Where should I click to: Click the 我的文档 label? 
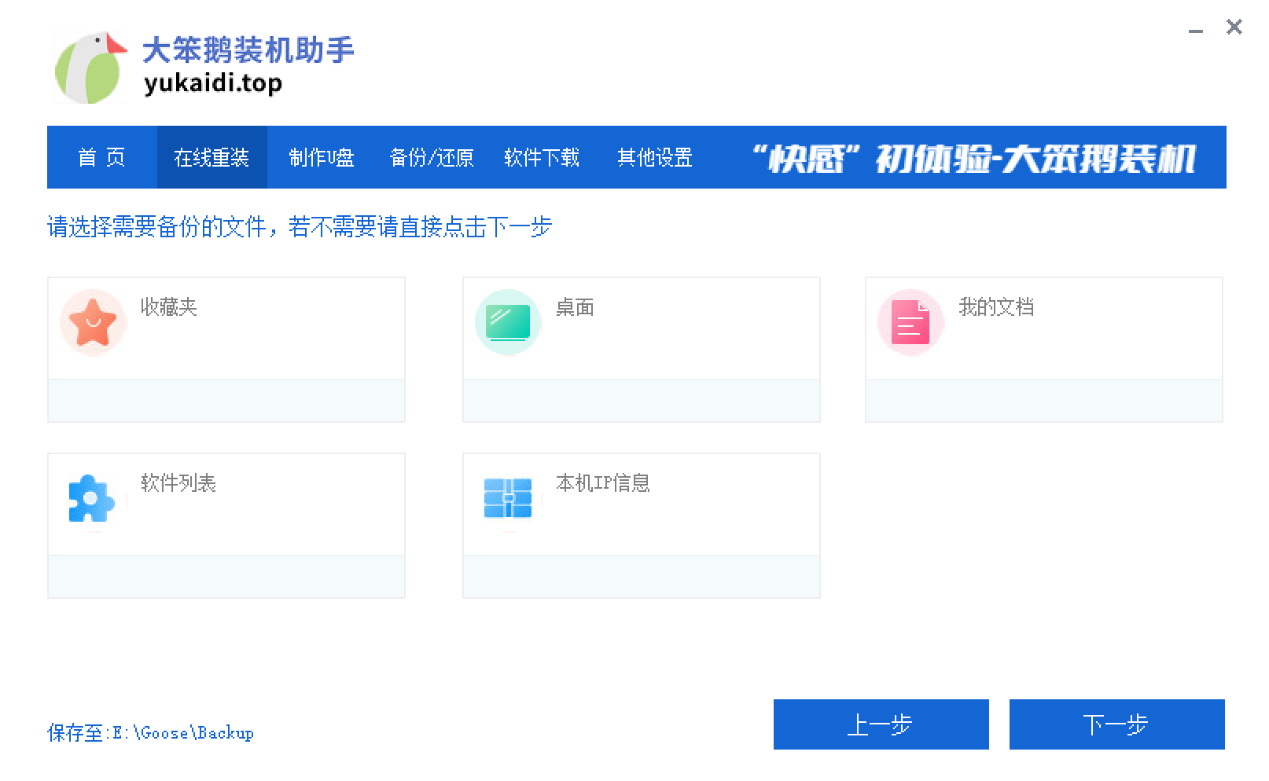(x=996, y=306)
